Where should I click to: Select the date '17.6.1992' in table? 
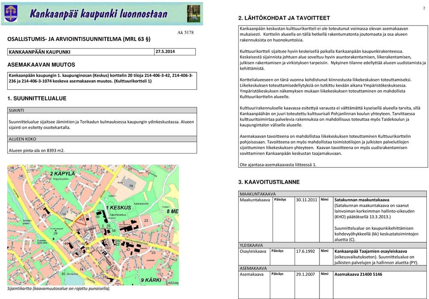(305, 251)
